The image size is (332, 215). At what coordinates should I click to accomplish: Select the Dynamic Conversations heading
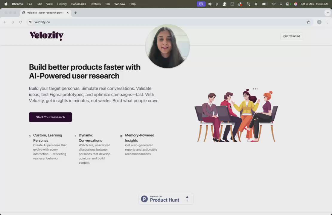tap(90, 138)
